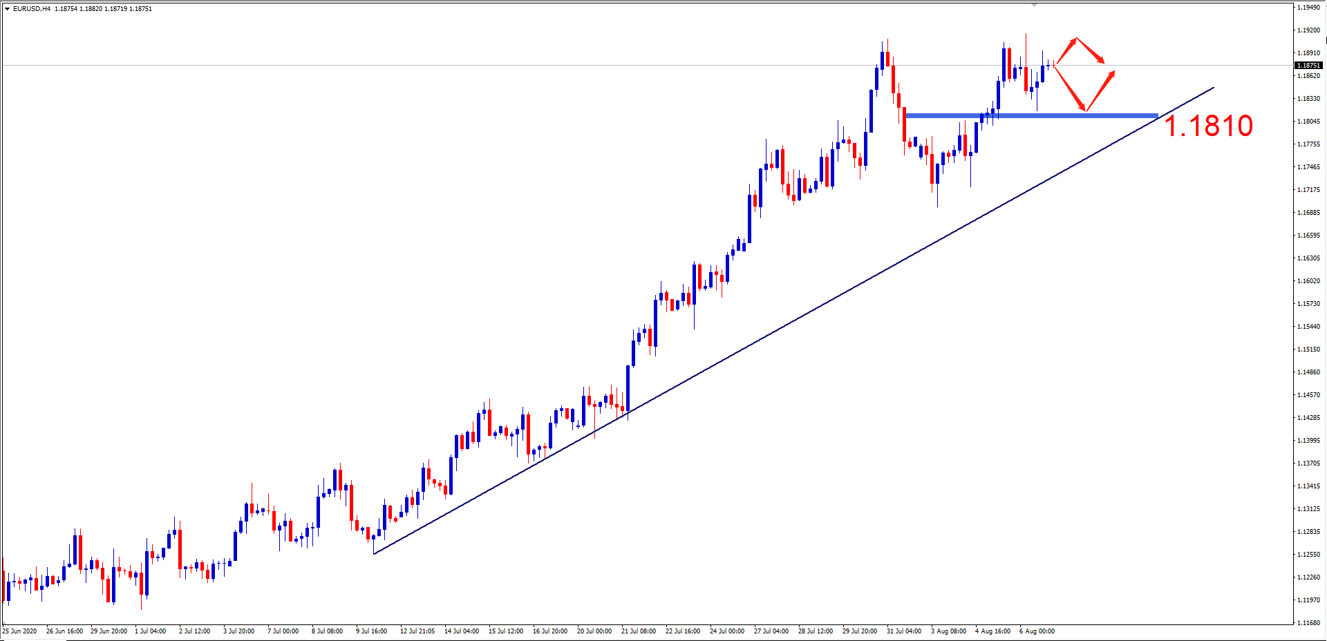
Task: Click the 25 Jun 2020 date label
Action: (x=20, y=631)
